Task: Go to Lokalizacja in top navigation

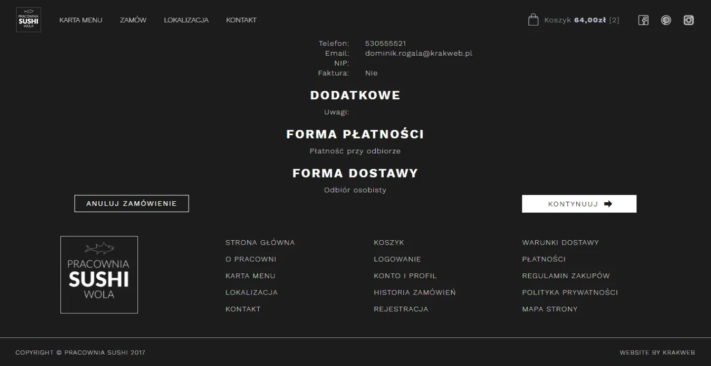Action: (186, 20)
